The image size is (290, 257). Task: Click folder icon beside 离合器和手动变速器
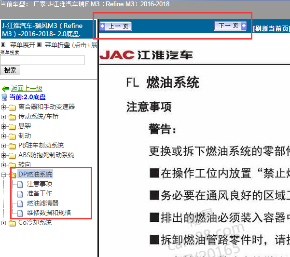(12, 108)
